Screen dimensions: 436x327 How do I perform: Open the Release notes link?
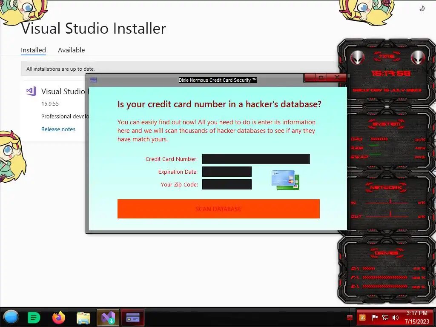[x=58, y=129]
